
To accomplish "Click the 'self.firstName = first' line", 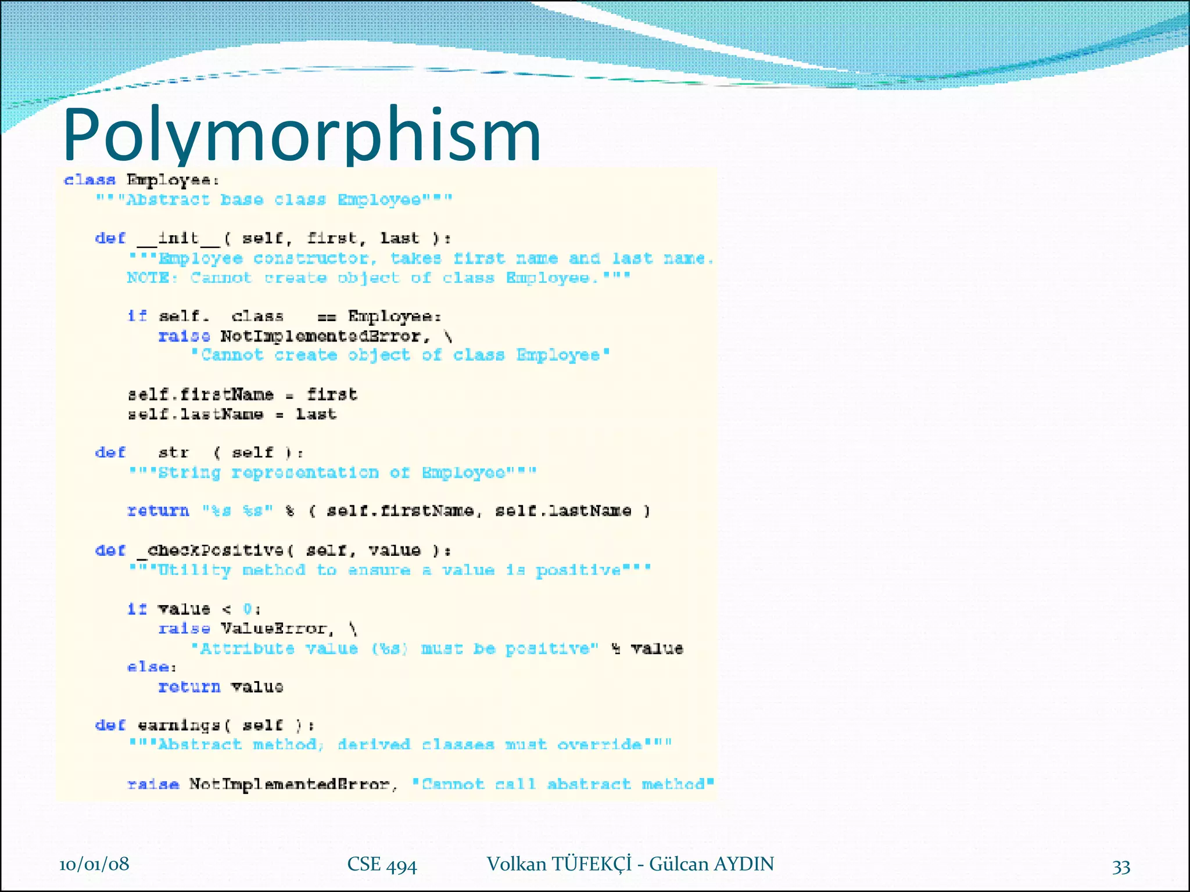I will [242, 395].
